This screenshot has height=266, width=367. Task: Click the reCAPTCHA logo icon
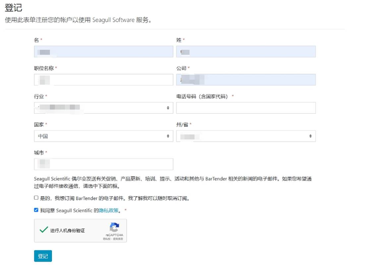click(x=114, y=227)
